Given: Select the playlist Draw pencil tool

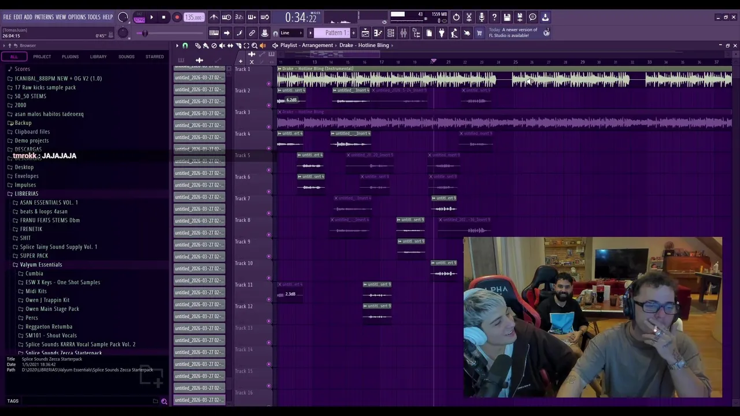Looking at the screenshot, I should click(198, 45).
